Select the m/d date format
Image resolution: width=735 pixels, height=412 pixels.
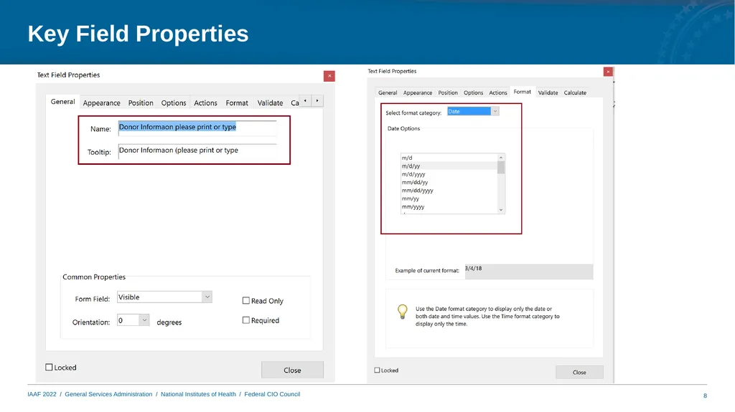[449, 158]
